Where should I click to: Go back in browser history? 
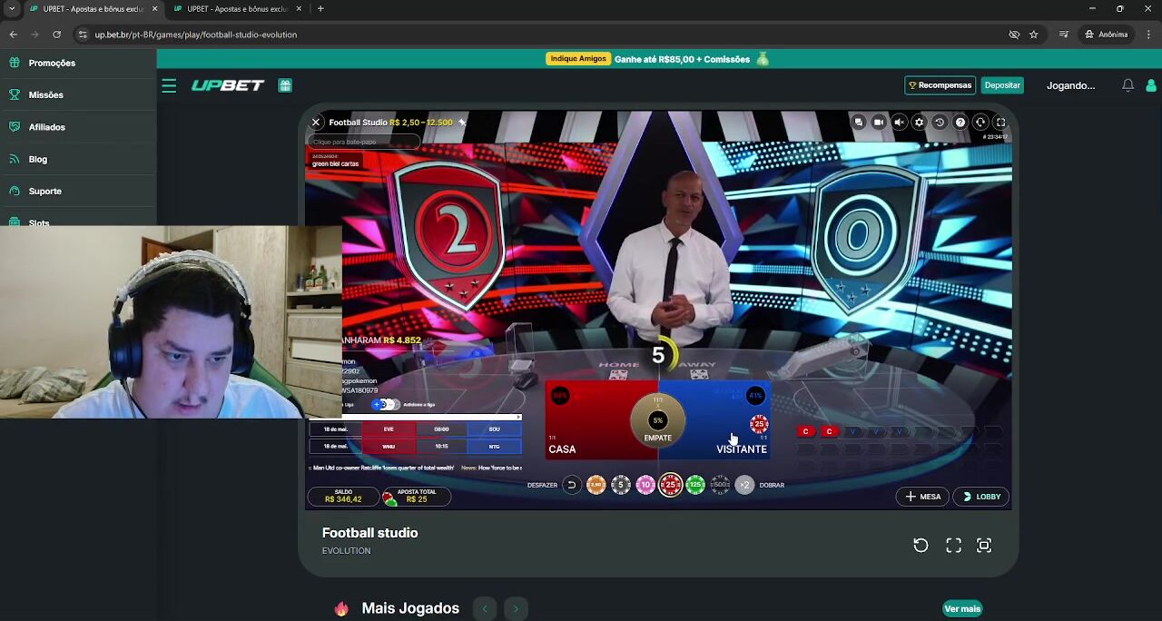[x=13, y=34]
